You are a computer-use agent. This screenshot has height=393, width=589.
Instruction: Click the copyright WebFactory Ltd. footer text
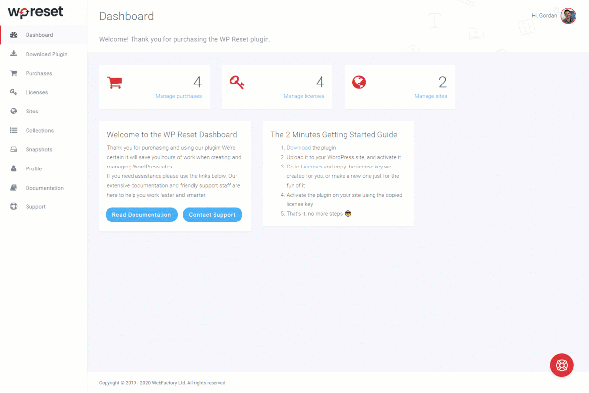(163, 383)
